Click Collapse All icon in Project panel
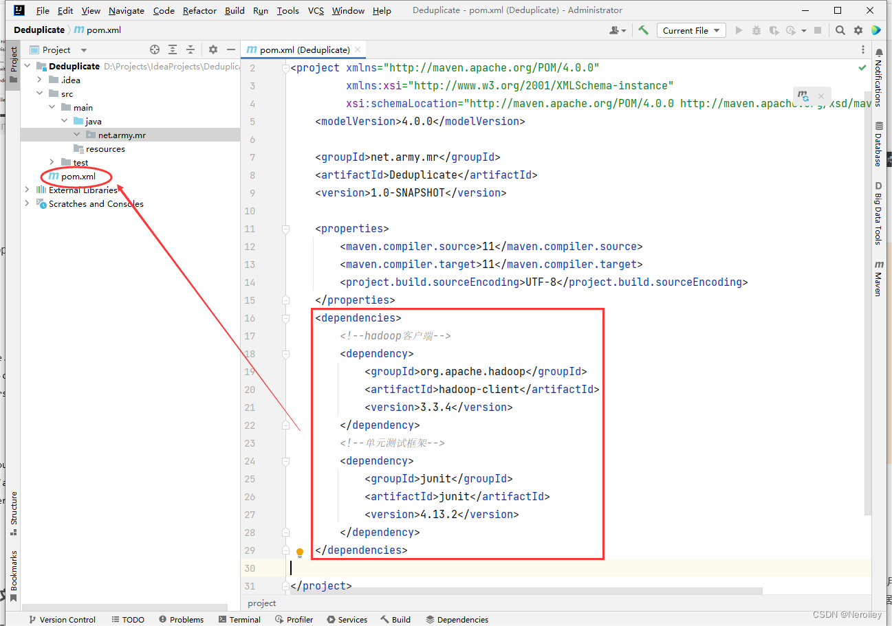The image size is (892, 626). pyautogui.click(x=191, y=49)
